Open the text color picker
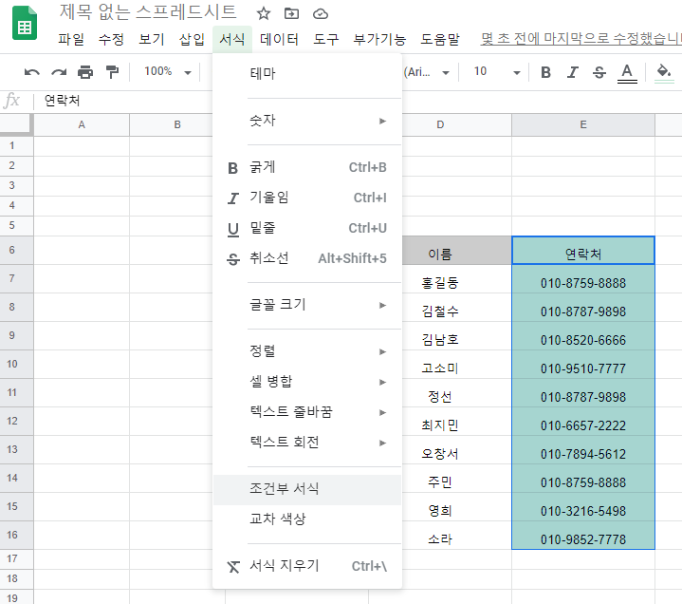This screenshot has width=682, height=604. 627,73
